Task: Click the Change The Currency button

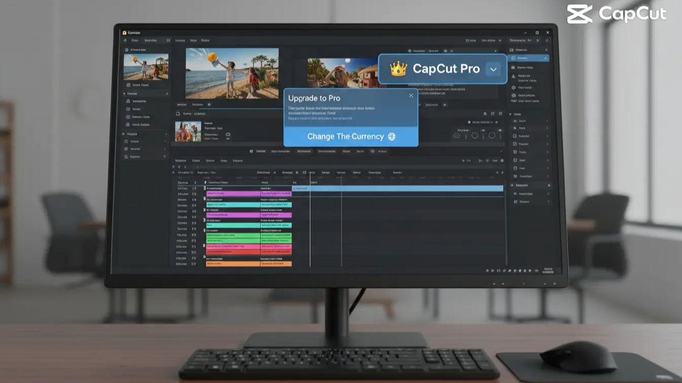Action: [x=351, y=136]
